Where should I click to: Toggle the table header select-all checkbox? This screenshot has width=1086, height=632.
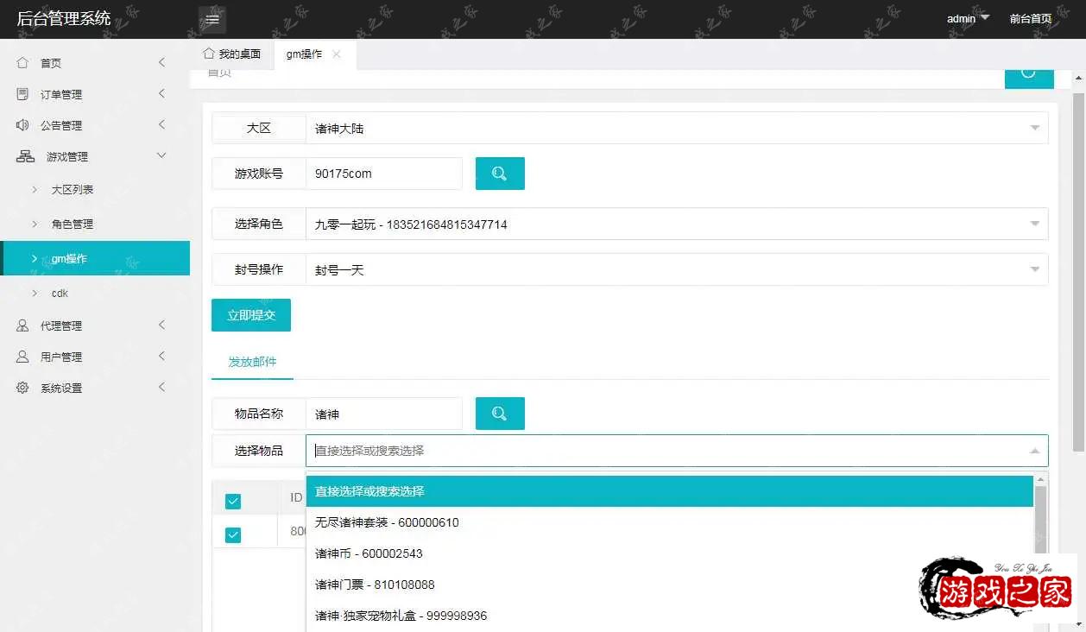(233, 501)
